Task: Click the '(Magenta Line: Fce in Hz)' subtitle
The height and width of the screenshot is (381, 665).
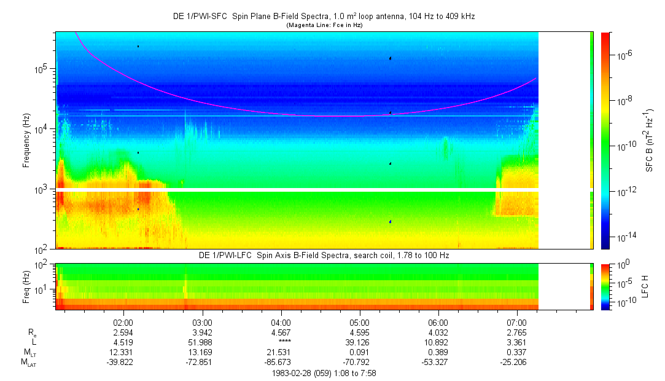Action: pyautogui.click(x=324, y=25)
